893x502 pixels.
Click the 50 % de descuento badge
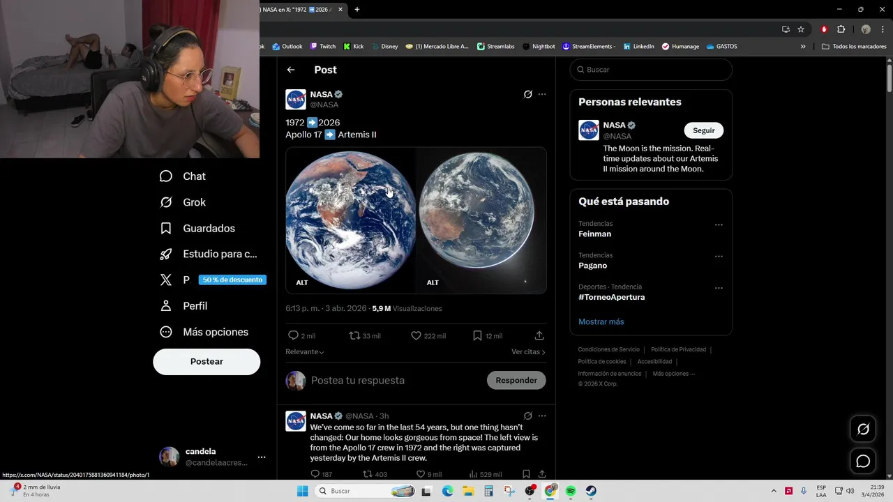tap(232, 280)
